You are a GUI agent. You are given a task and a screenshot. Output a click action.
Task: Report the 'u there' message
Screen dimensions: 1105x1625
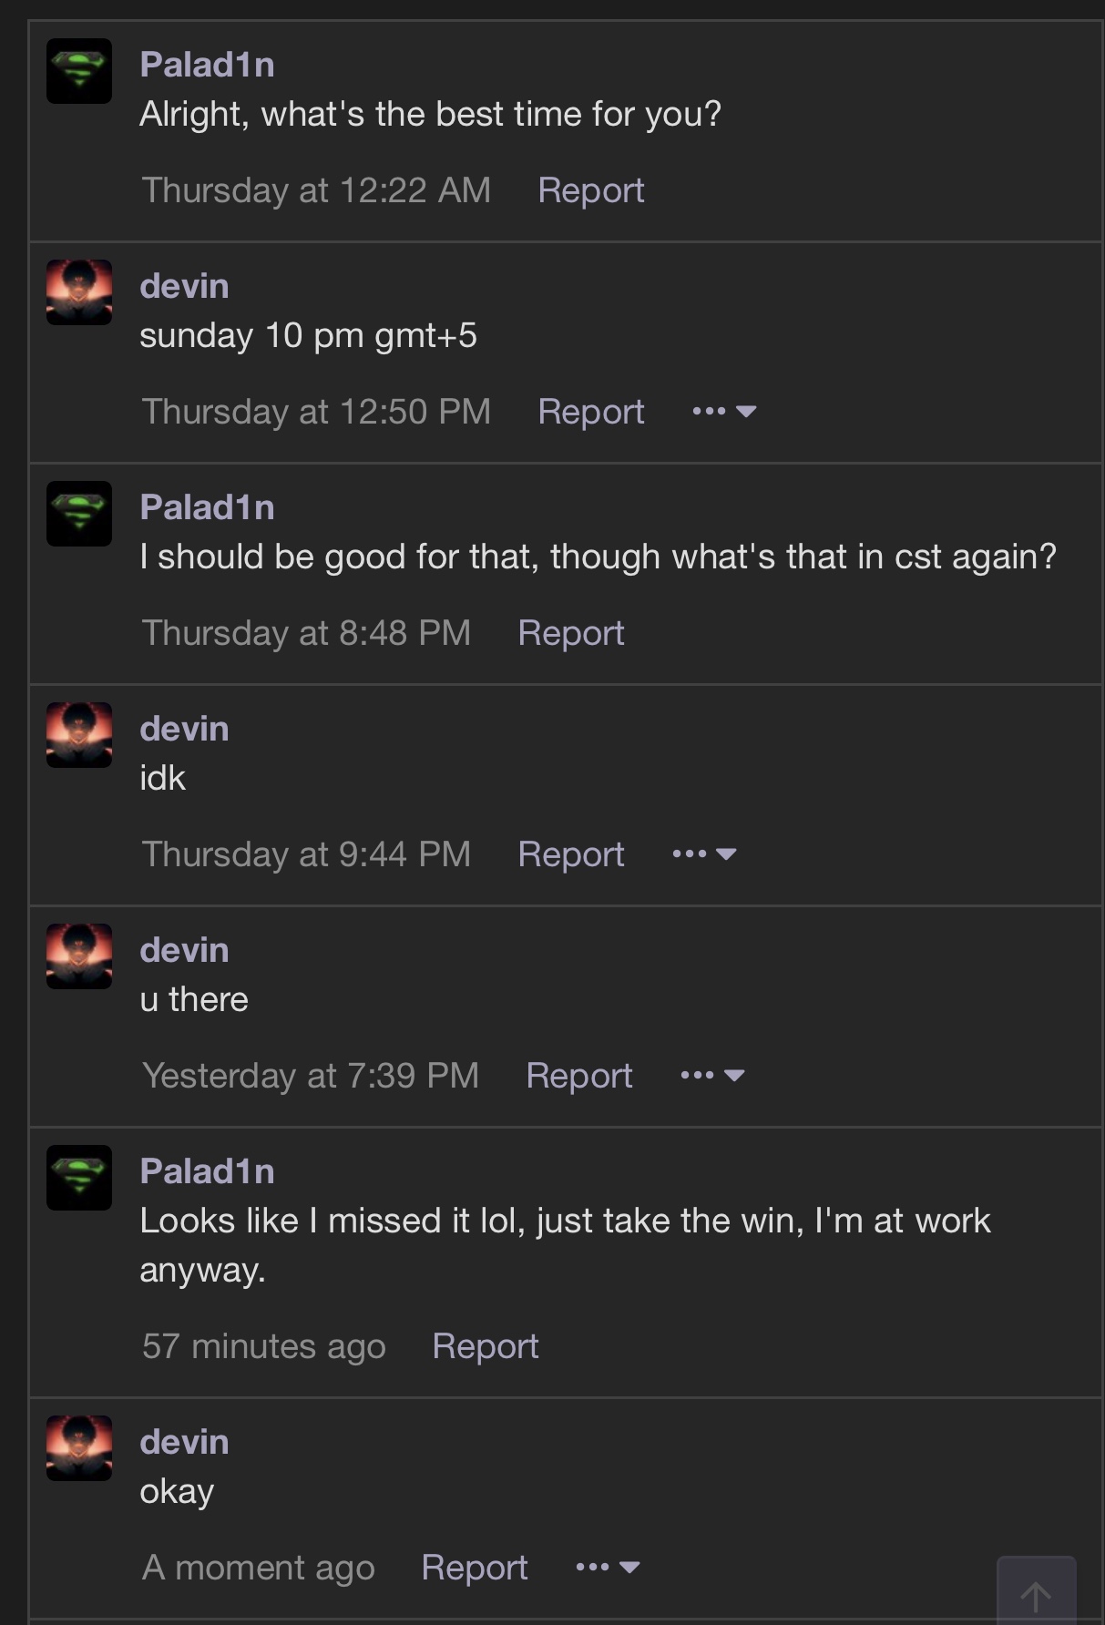coord(578,1076)
